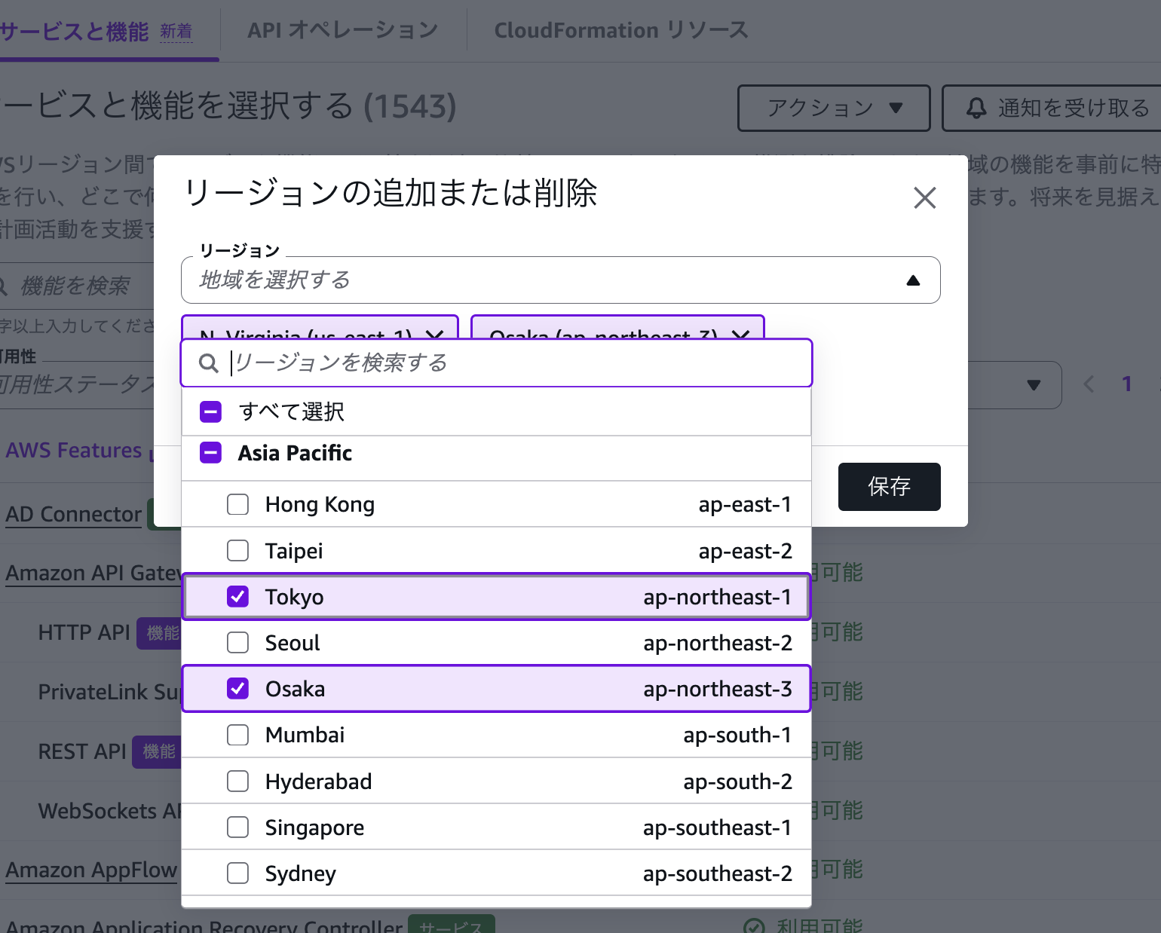This screenshot has width=1161, height=933.
Task: Click the REST API row text
Action: click(82, 751)
